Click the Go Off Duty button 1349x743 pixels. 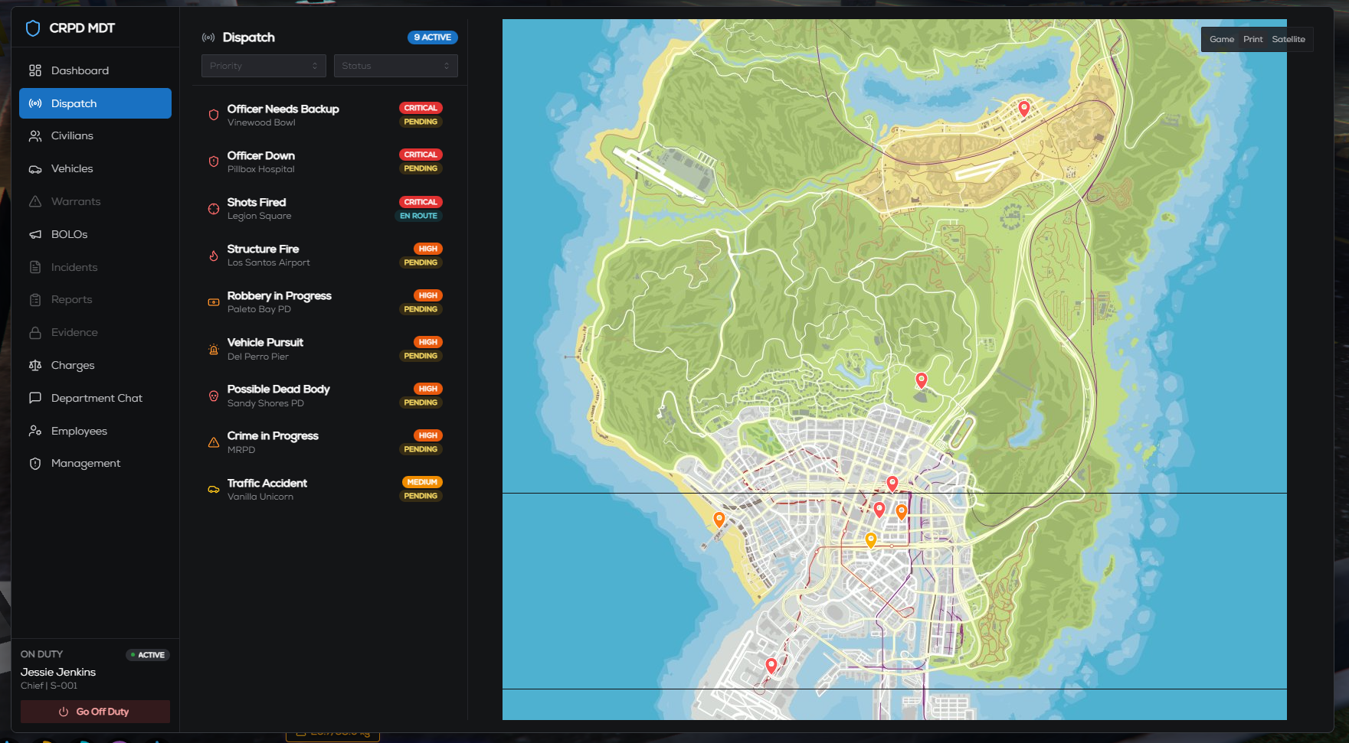95,712
